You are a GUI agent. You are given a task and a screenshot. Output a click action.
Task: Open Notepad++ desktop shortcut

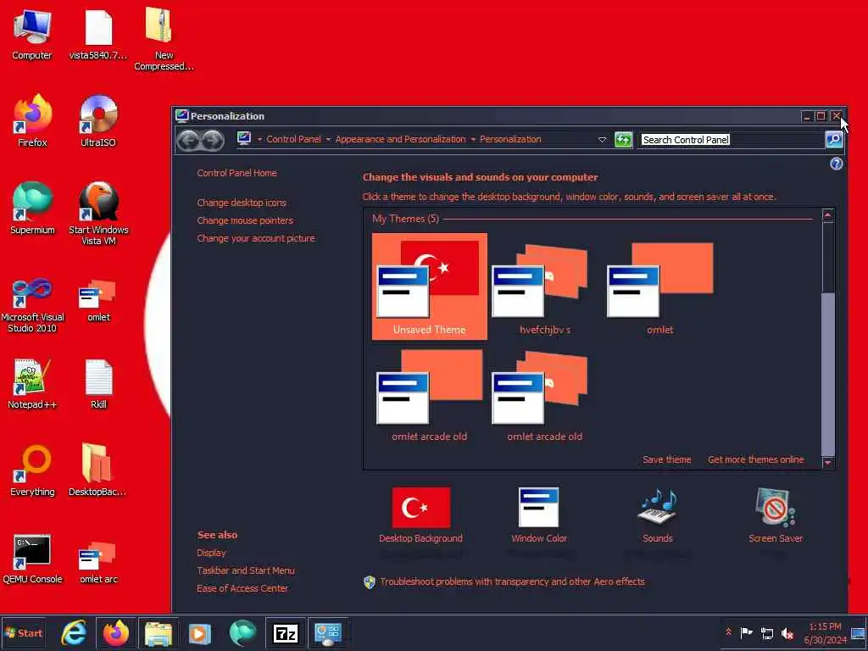(32, 384)
